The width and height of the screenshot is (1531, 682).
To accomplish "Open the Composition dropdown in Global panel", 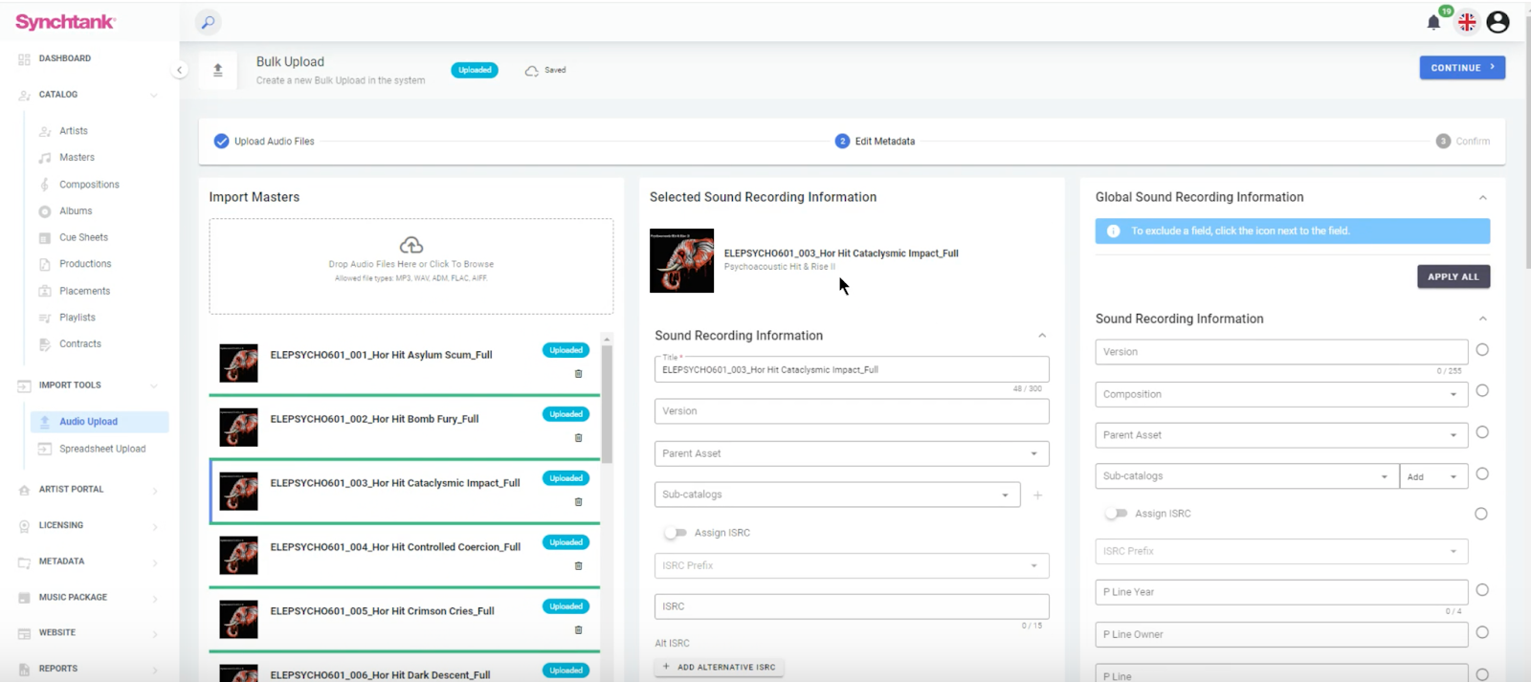I will tap(1280, 394).
